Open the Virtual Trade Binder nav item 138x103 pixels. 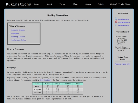tap(121, 4)
